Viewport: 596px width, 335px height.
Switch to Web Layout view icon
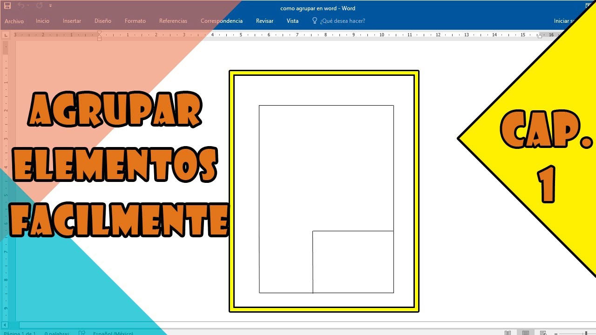tap(543, 333)
